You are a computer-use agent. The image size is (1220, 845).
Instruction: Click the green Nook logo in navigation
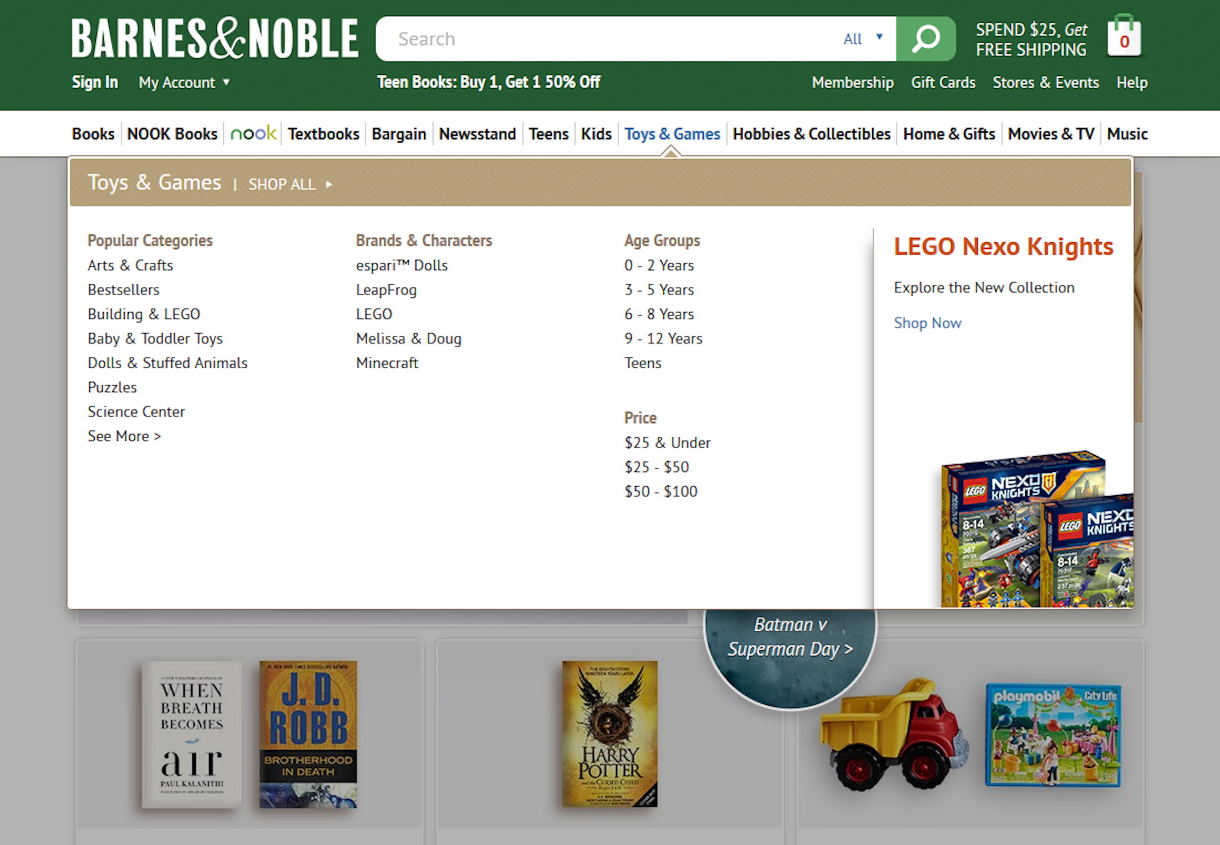[x=252, y=133]
